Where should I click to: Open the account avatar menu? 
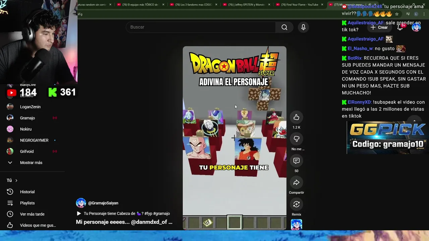(x=416, y=27)
